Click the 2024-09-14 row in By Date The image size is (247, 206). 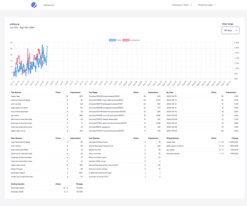[x=202, y=96]
